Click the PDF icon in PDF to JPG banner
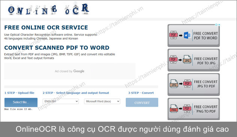The width and height of the screenshot is (237, 137). coord(173,60)
